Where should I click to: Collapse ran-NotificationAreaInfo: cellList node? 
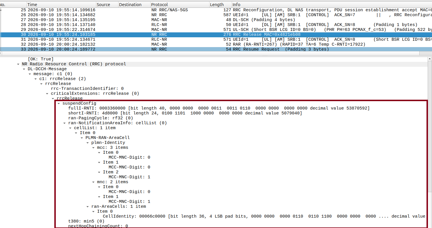[x=65, y=123]
